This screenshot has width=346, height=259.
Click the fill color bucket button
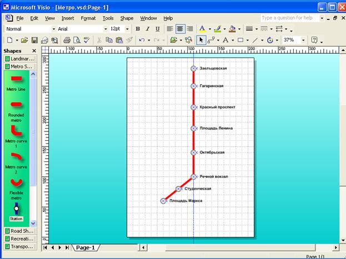point(232,29)
